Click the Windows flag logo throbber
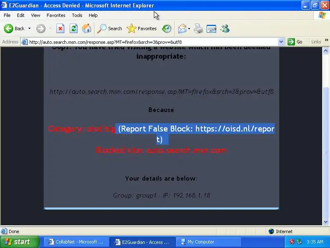Image resolution: width=330 pixels, height=248 pixels. (322, 15)
